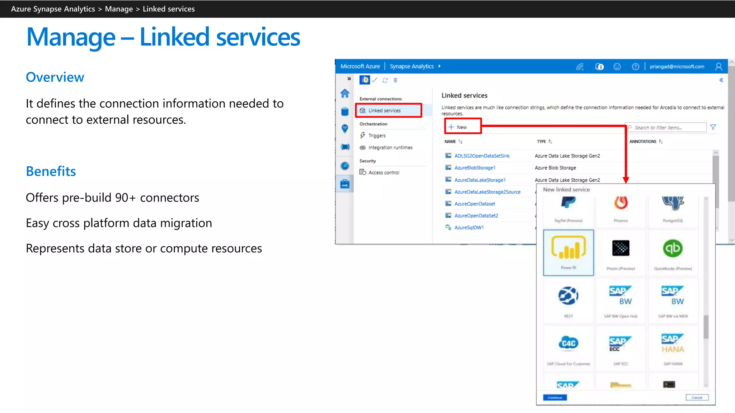735x413 pixels.
Task: Select the QuickBooks (Preview) connector tile
Action: click(x=673, y=253)
